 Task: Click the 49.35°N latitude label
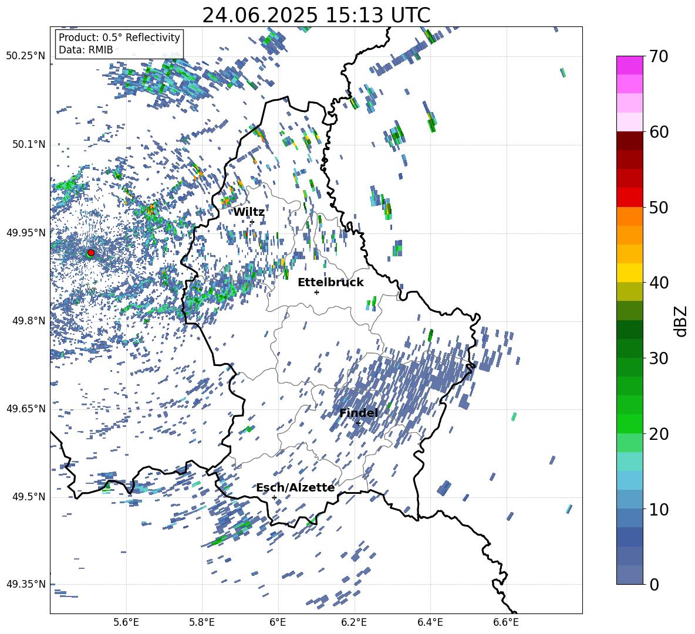point(26,584)
